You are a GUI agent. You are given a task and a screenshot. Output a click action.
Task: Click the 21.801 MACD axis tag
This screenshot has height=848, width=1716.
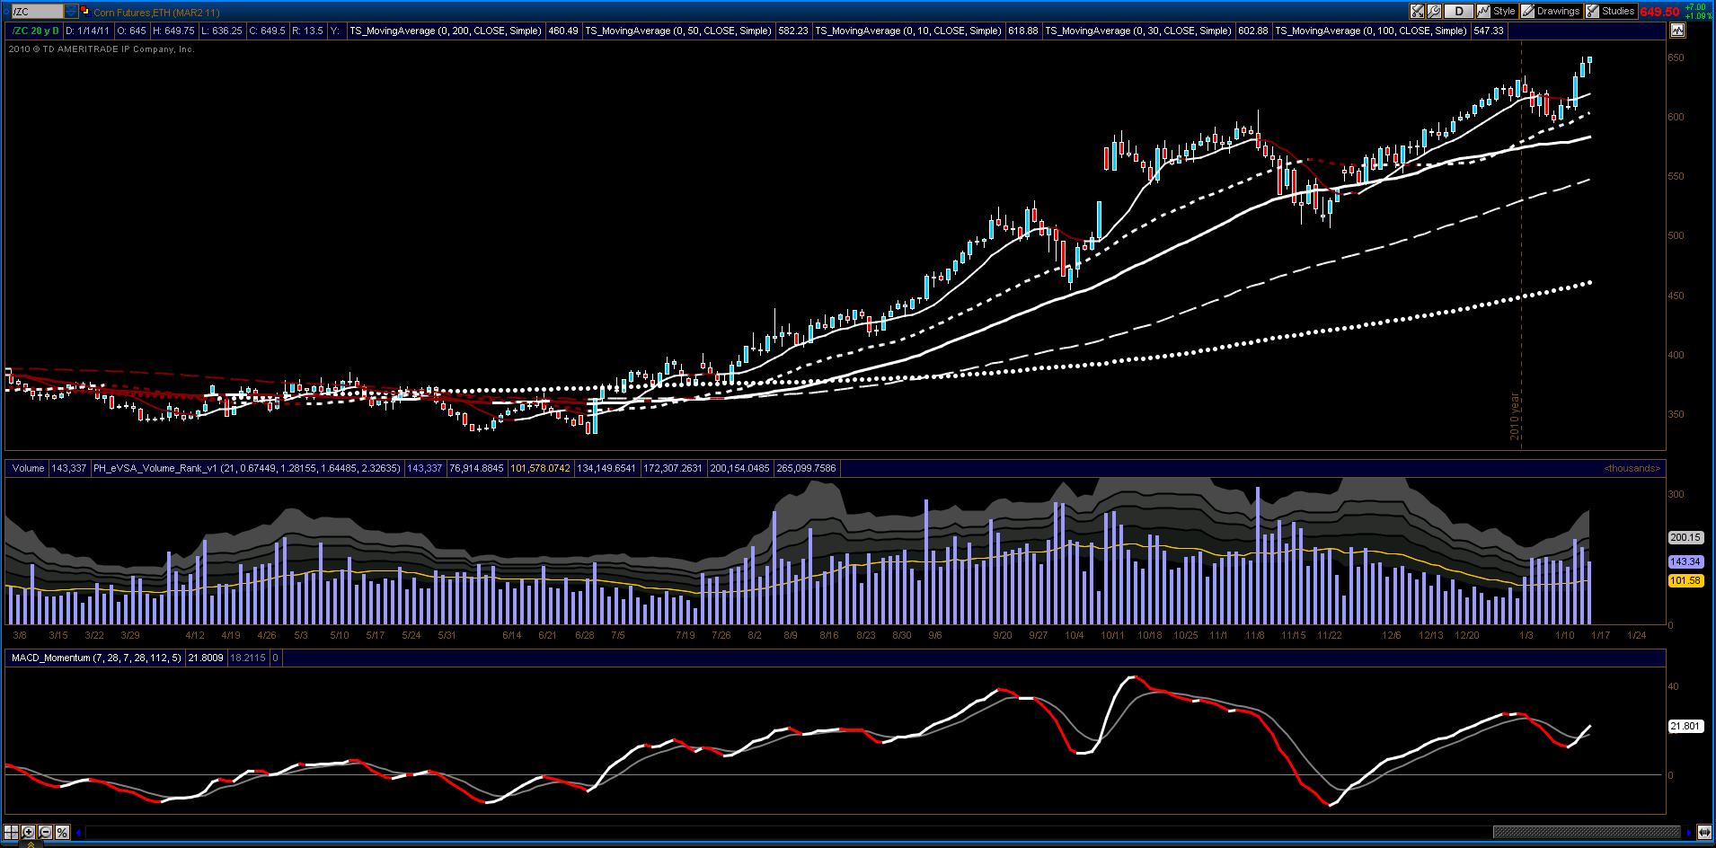pyautogui.click(x=1685, y=726)
